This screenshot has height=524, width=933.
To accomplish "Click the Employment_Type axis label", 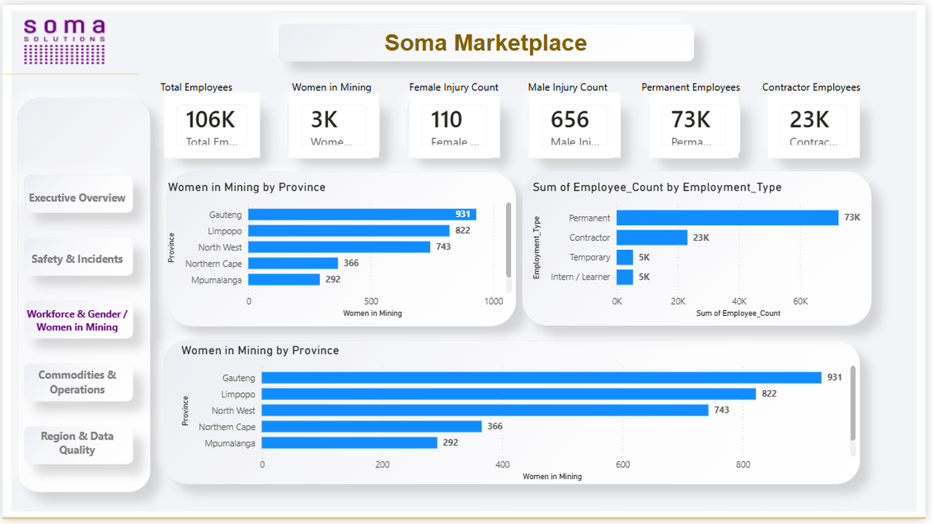I will tap(536, 247).
